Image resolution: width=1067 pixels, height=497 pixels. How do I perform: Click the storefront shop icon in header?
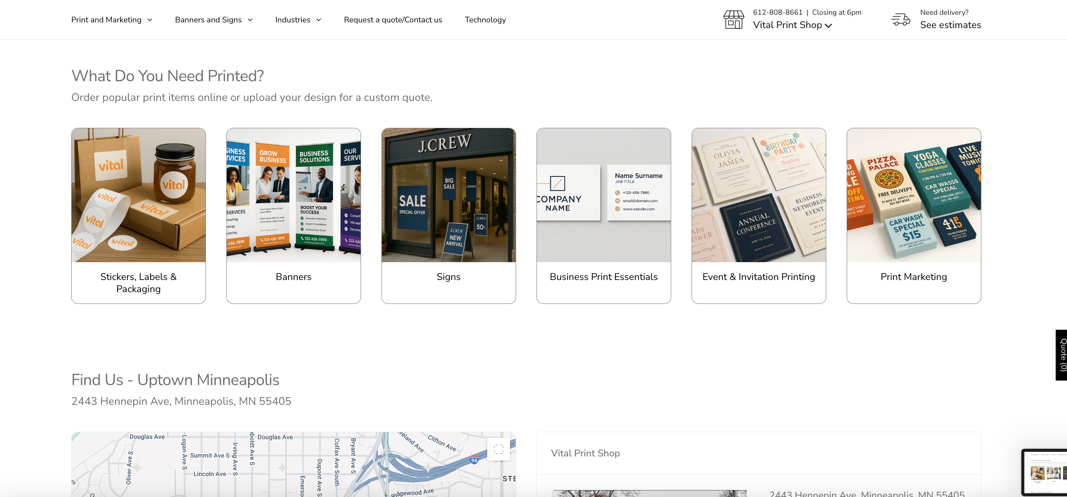pyautogui.click(x=734, y=19)
